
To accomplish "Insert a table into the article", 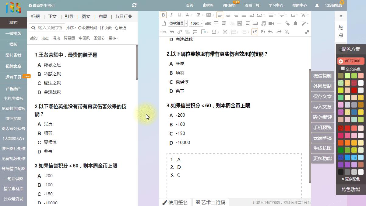I will click(216, 23).
